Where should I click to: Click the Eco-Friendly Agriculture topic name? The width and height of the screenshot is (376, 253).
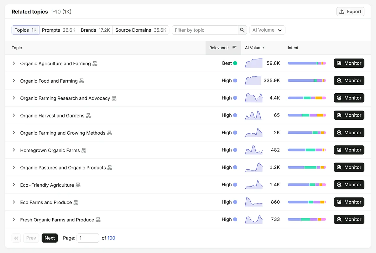(47, 185)
